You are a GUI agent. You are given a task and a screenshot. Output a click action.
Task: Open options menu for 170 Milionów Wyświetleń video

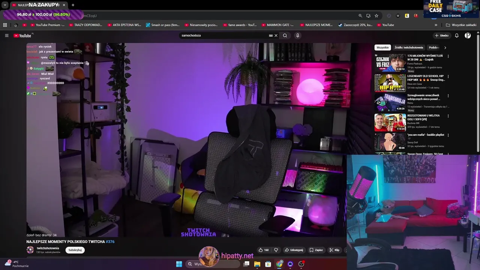(448, 56)
